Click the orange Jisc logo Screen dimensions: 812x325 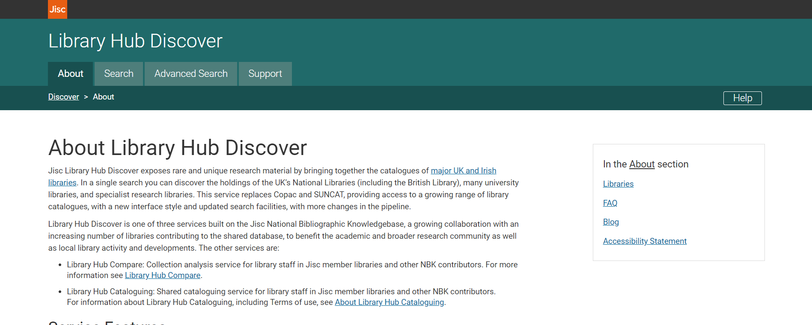click(57, 9)
